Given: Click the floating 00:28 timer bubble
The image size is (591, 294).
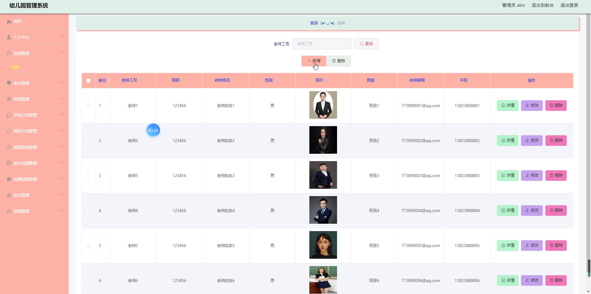Looking at the screenshot, I should [x=153, y=130].
